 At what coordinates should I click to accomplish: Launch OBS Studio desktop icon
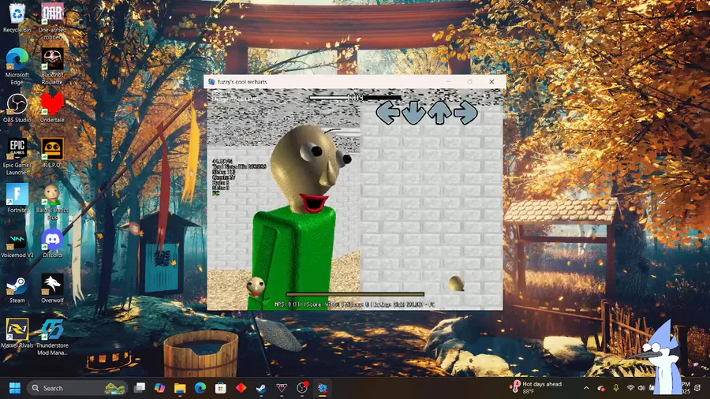17,108
